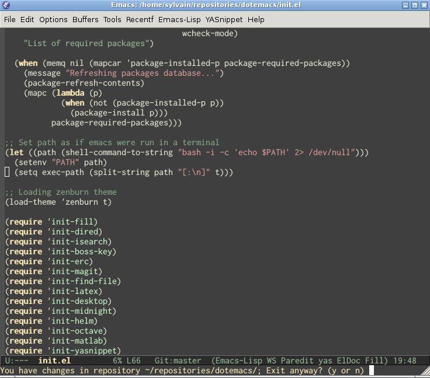This screenshot has width=430, height=378.
Task: Open the Edit menu
Action: [x=27, y=20]
